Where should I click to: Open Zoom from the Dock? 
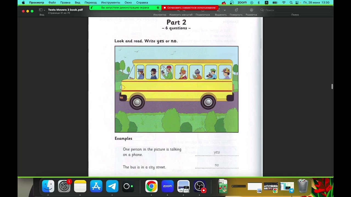point(167,186)
